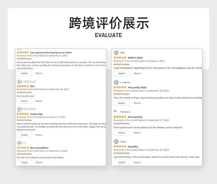Click Michelle S. broken avatar image
The width and height of the screenshot is (217, 184).
pos(115,111)
